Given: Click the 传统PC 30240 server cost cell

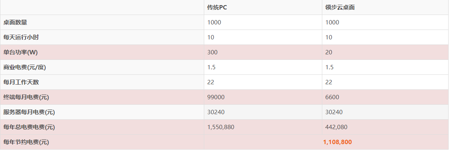Looking at the screenshot, I should (x=216, y=112).
